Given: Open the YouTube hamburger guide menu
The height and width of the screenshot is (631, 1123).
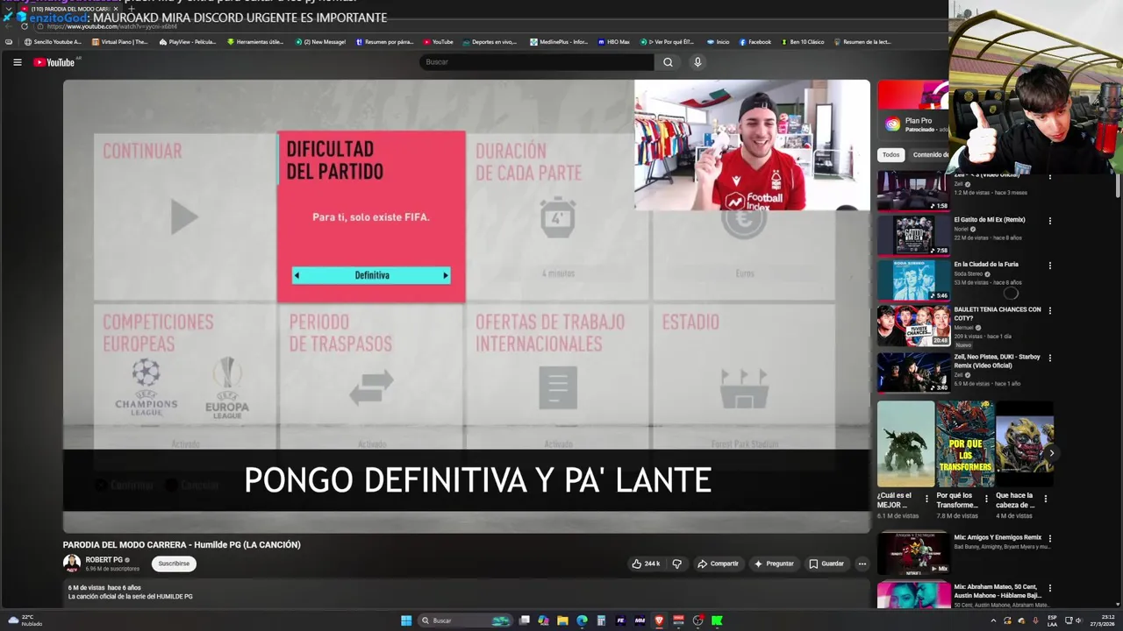Looking at the screenshot, I should point(17,62).
